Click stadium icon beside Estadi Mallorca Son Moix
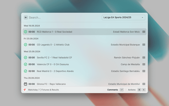169x106 pixels. [144, 32]
